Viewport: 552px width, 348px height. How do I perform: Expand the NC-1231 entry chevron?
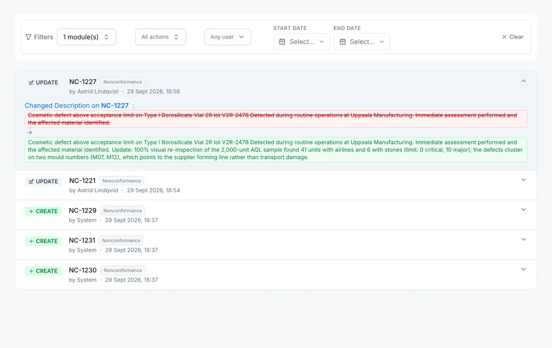[524, 239]
